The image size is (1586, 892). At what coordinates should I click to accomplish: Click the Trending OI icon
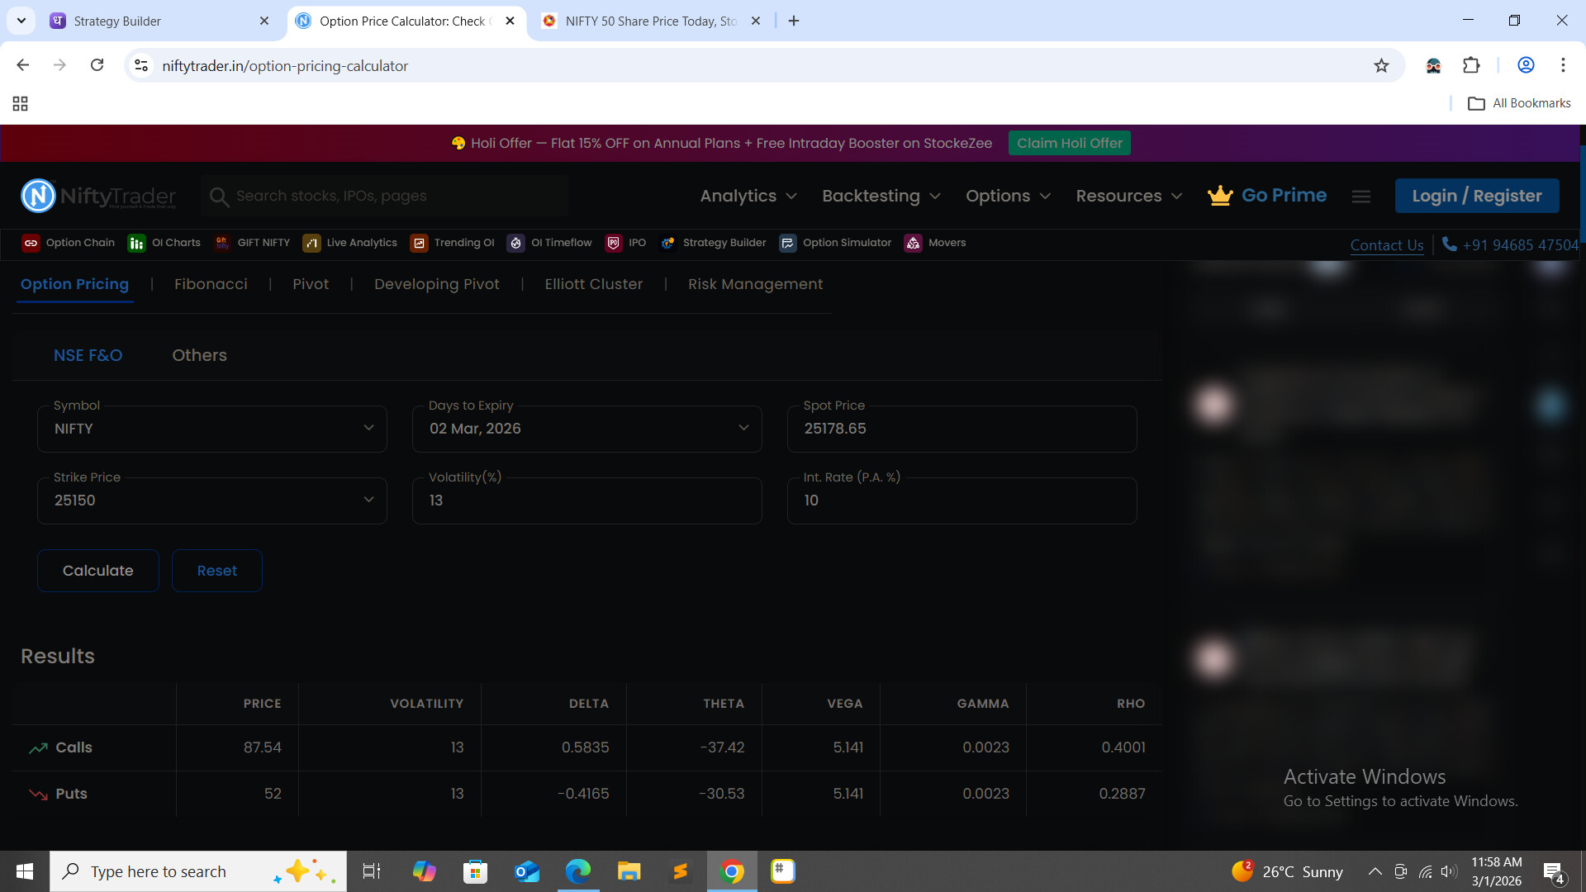(419, 243)
